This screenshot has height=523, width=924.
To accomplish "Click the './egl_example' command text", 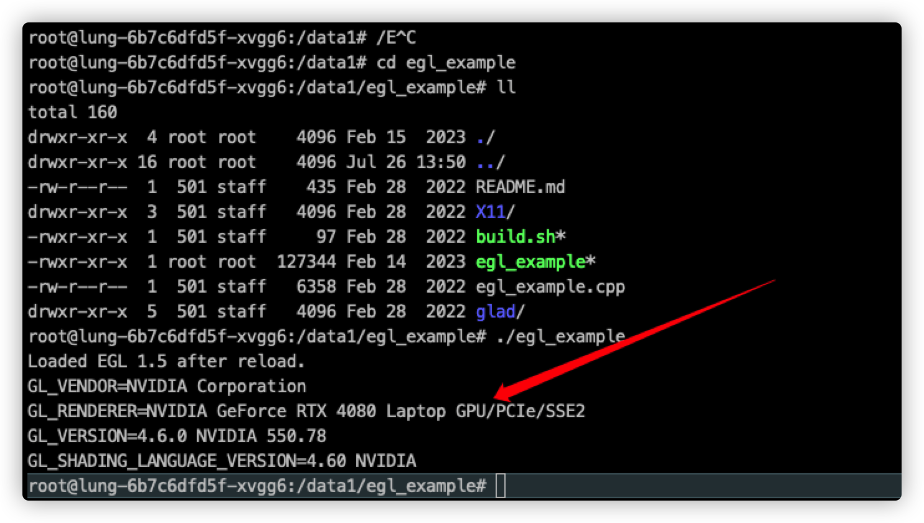I will pos(560,337).
